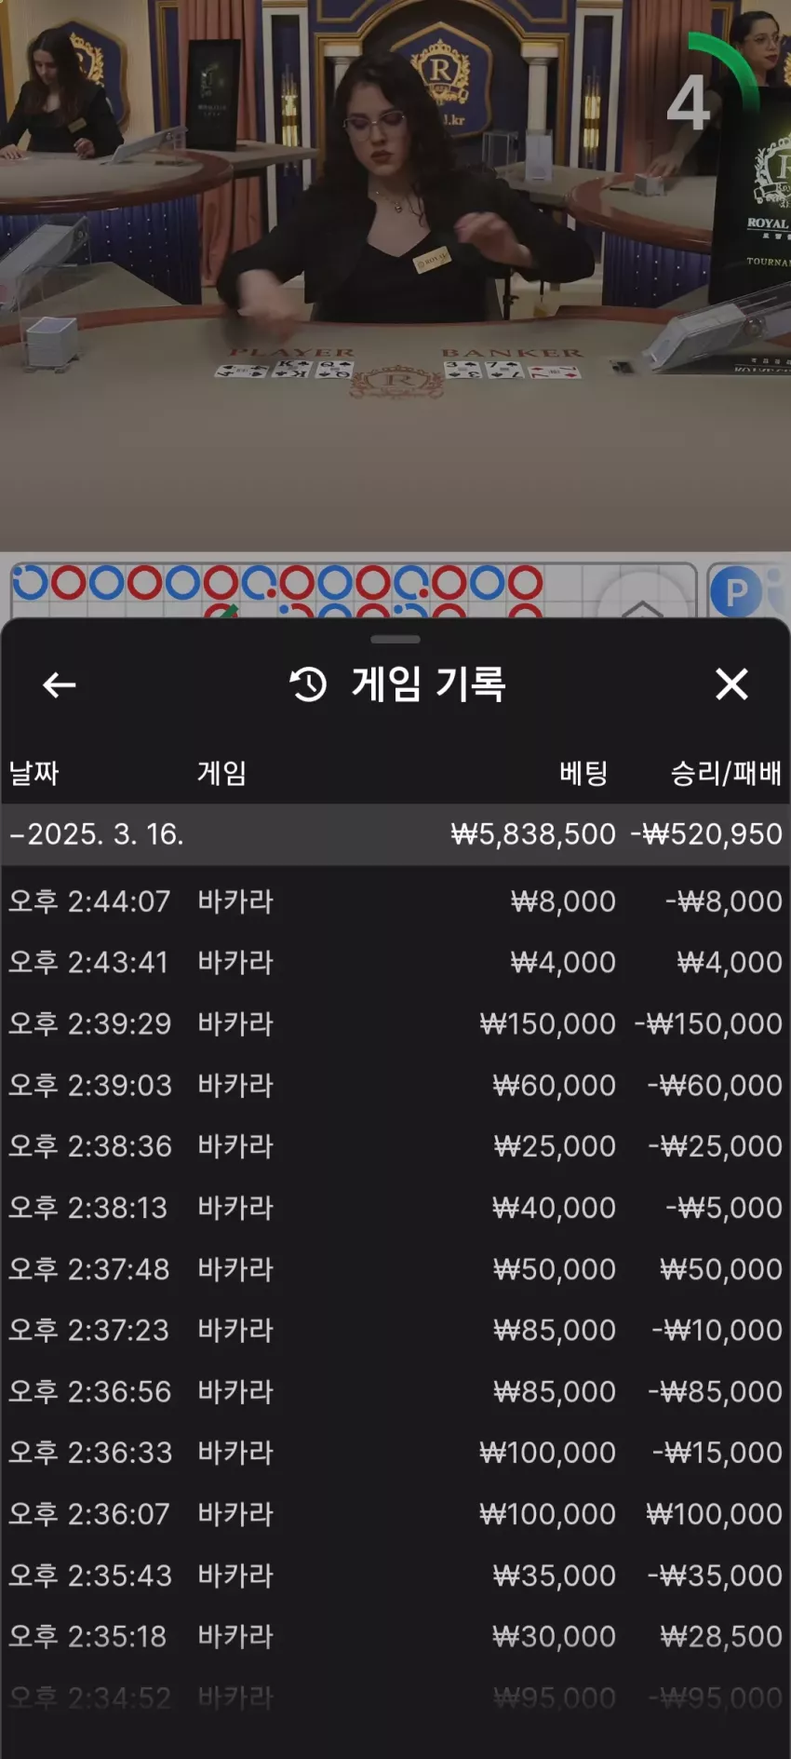Open the 오후 2:36:07 바카라 entry
The image size is (791, 1759).
[395, 1513]
